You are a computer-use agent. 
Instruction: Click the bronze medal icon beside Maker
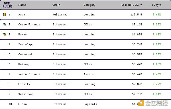point(5,34)
